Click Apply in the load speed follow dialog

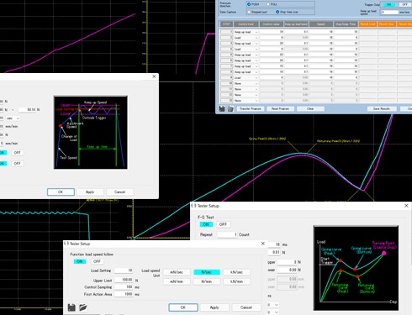click(214, 307)
